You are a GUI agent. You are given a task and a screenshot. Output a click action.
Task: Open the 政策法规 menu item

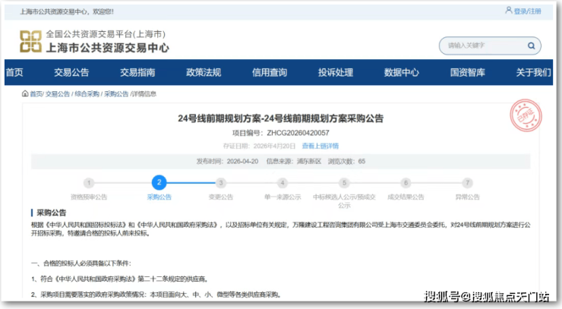pyautogui.click(x=204, y=72)
